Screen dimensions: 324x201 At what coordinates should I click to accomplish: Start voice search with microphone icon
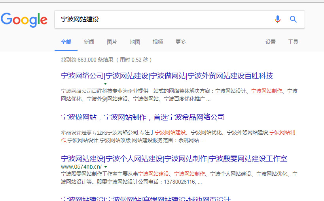278,19
